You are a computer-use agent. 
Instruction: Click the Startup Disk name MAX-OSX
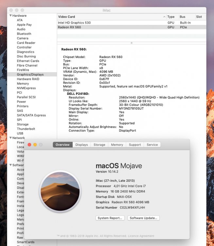[x=124, y=197]
